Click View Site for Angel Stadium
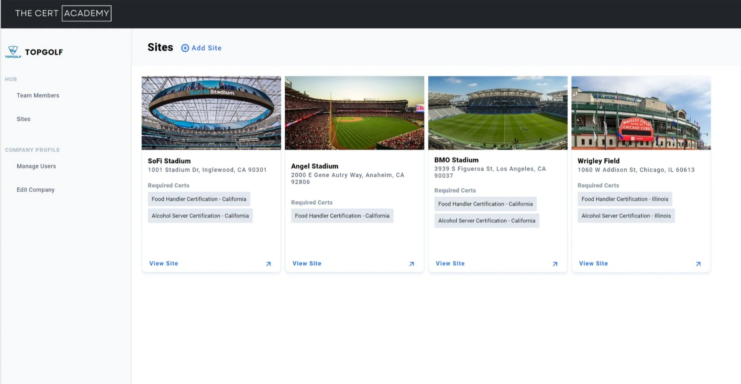Image resolution: width=741 pixels, height=384 pixels. (307, 264)
